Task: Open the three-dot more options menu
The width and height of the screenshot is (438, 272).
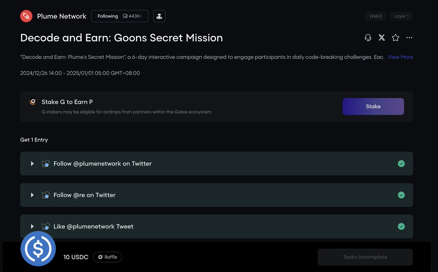Action: 410,38
